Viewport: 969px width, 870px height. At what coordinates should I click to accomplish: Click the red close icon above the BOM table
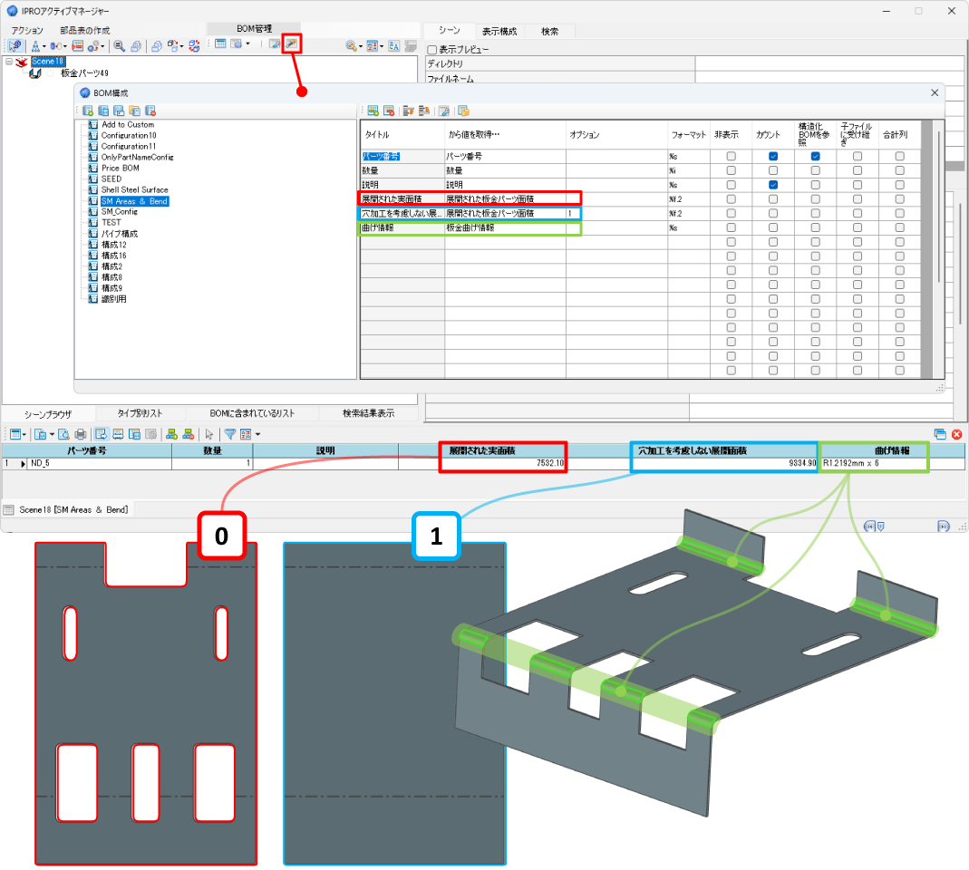(956, 434)
